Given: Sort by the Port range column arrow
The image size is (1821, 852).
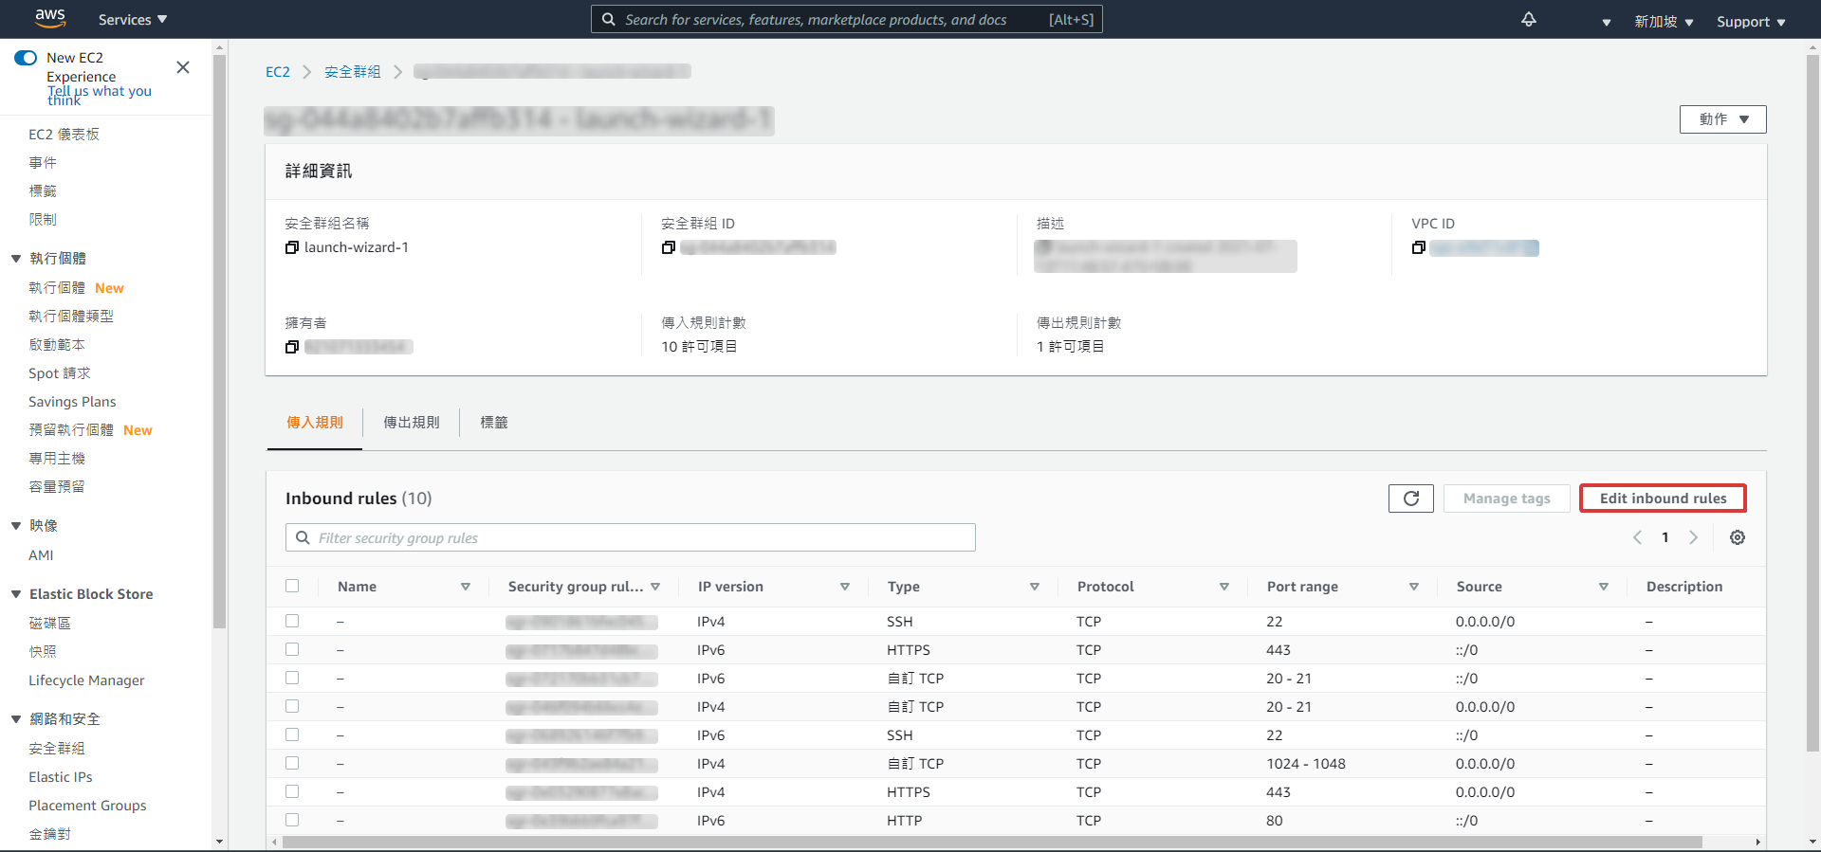Looking at the screenshot, I should [1414, 587].
